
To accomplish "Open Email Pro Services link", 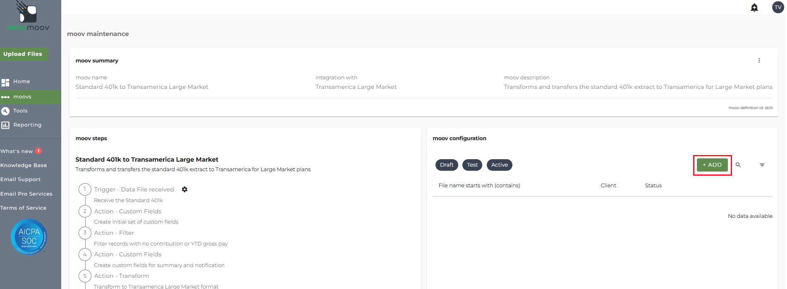I will (x=26, y=194).
